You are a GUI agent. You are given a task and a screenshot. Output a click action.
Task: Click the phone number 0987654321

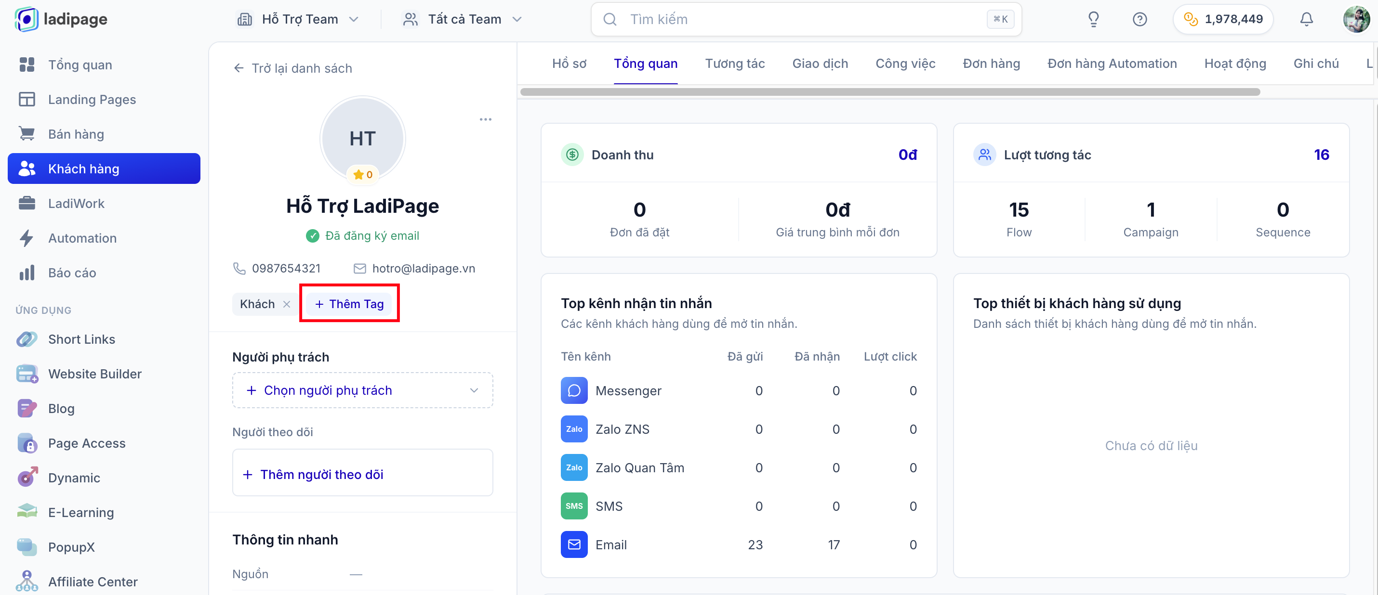(286, 268)
